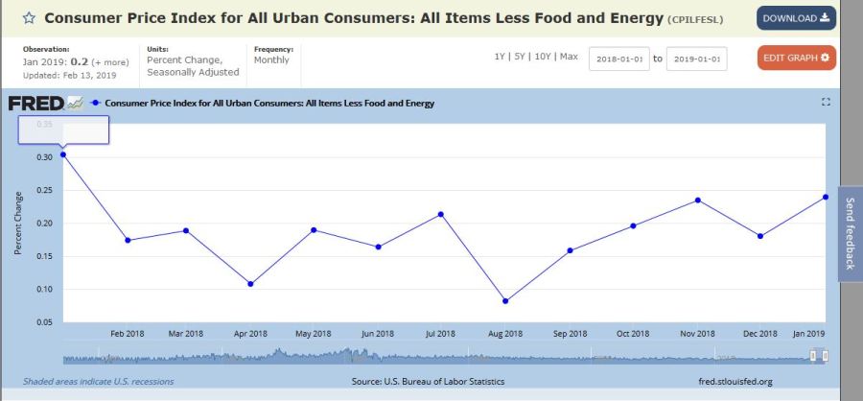Click the series legend marker icon
This screenshot has width=863, height=401.
95,104
